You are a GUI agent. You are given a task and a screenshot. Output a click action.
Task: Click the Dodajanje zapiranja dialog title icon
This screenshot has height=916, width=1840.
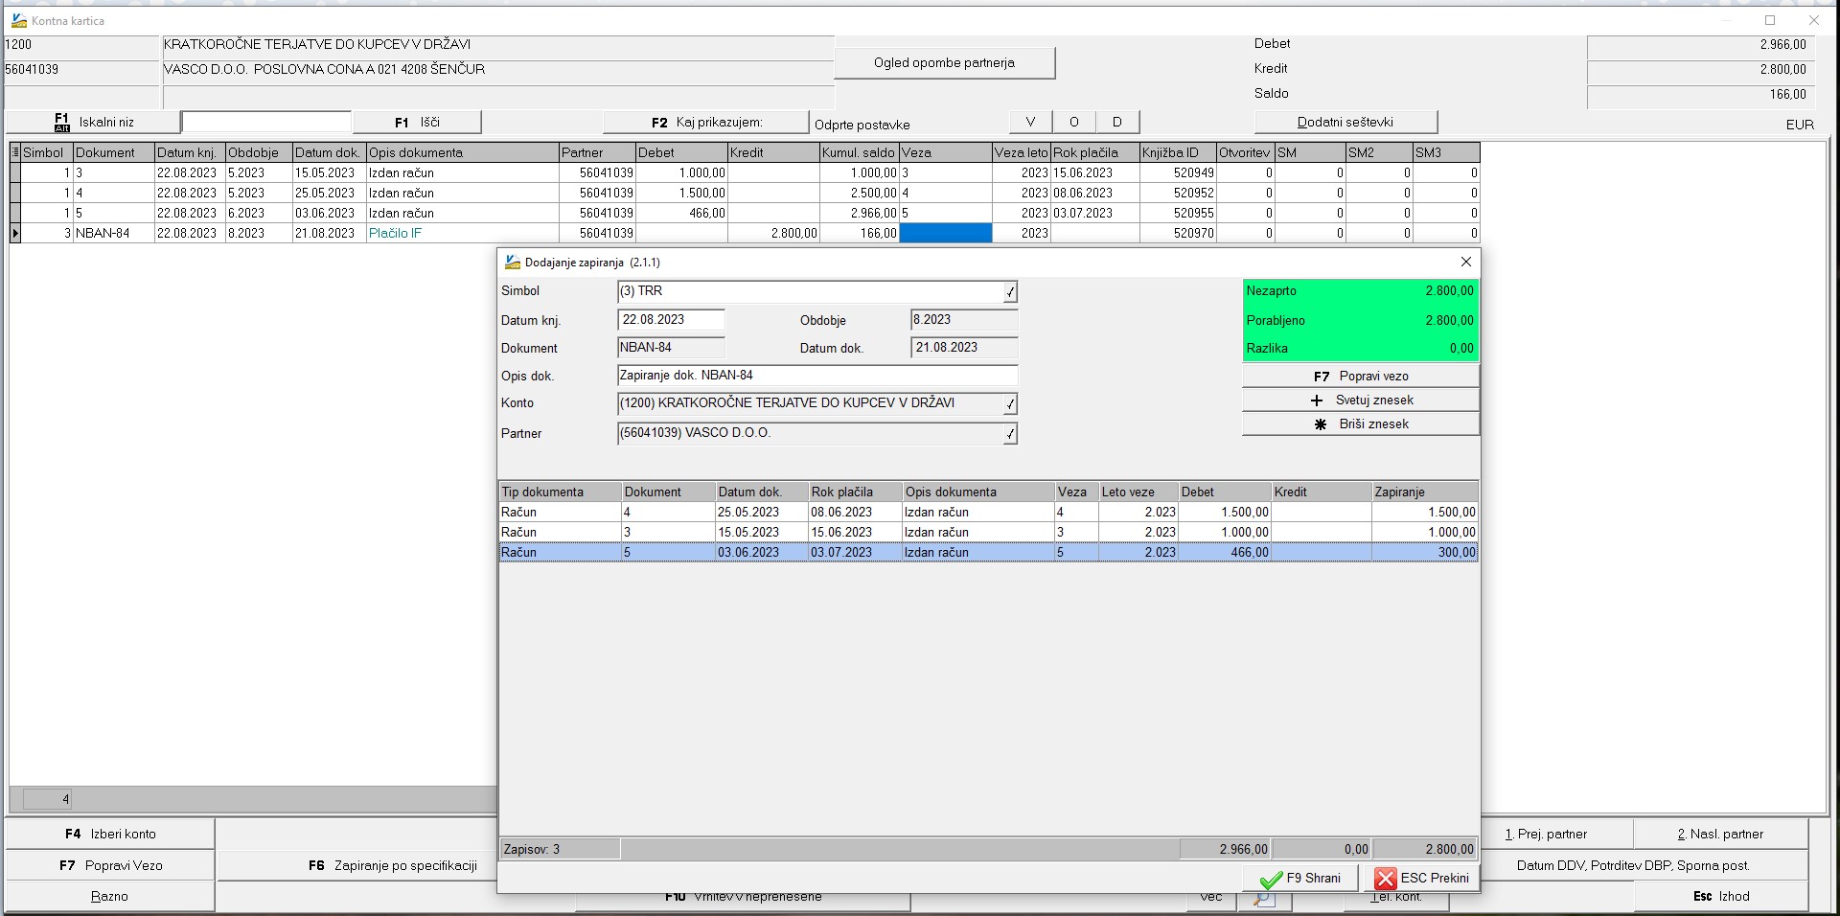(513, 262)
